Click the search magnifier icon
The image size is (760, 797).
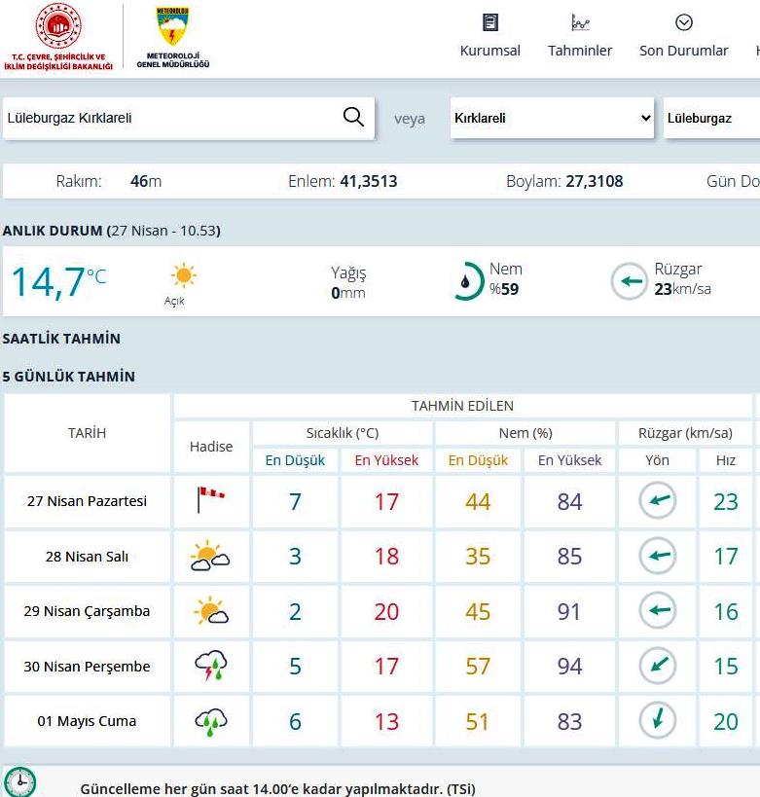(353, 118)
